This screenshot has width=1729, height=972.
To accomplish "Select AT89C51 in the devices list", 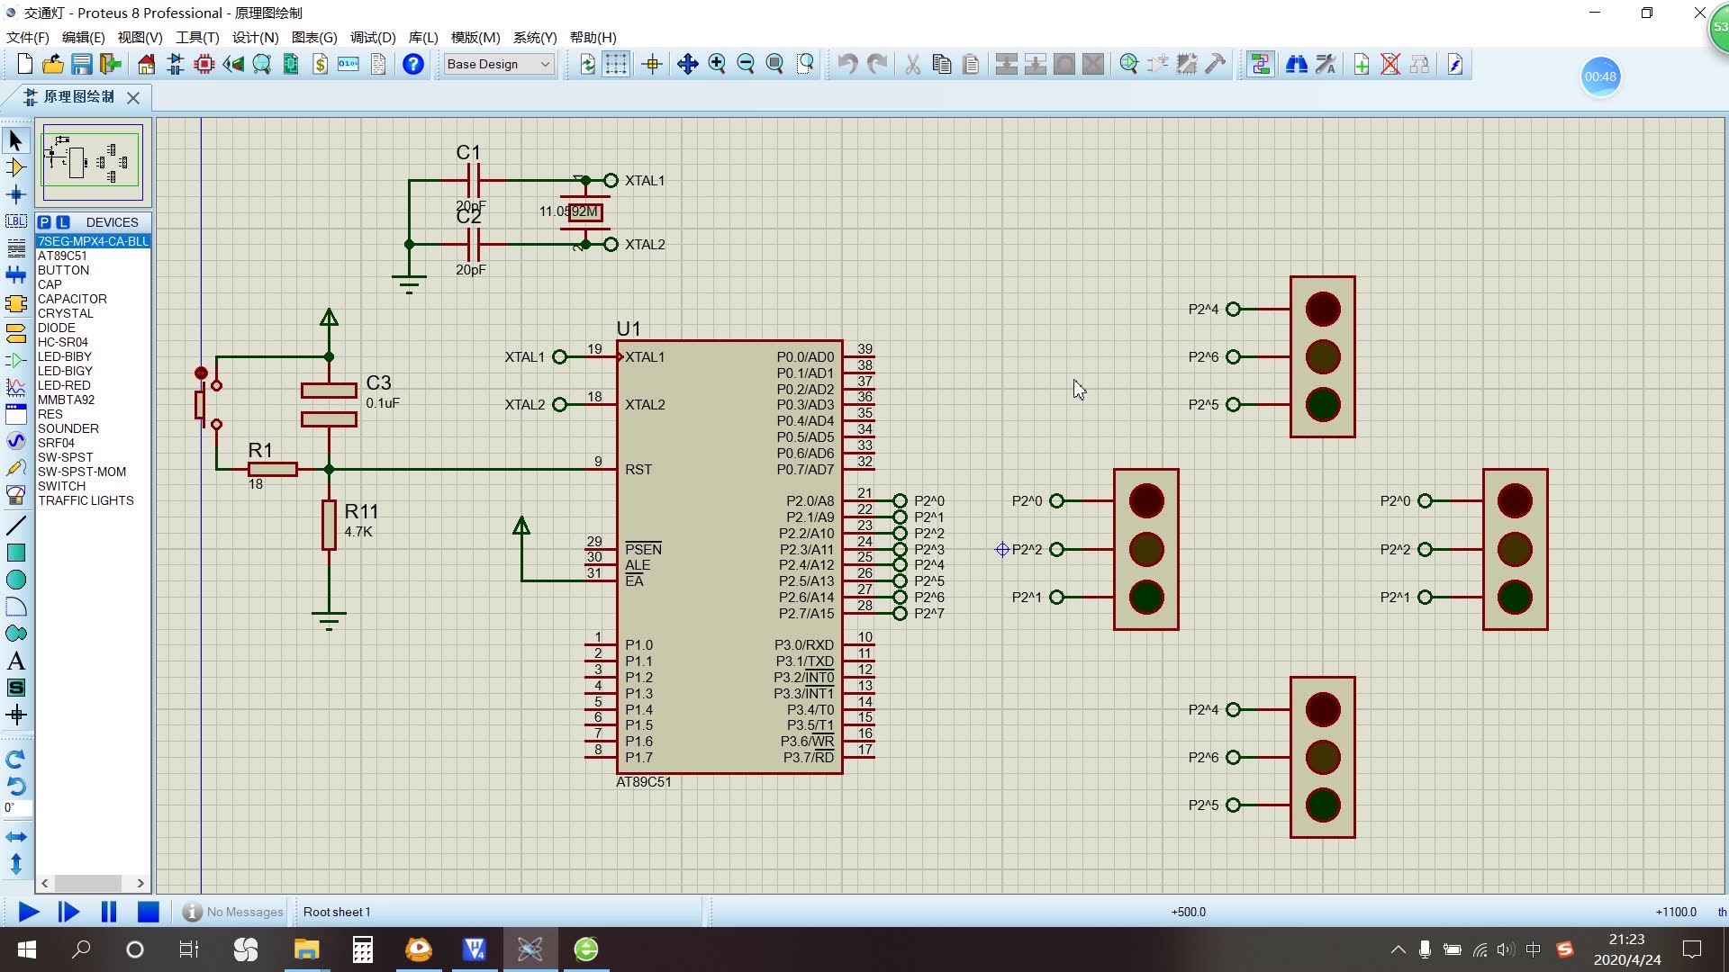I will [92, 256].
